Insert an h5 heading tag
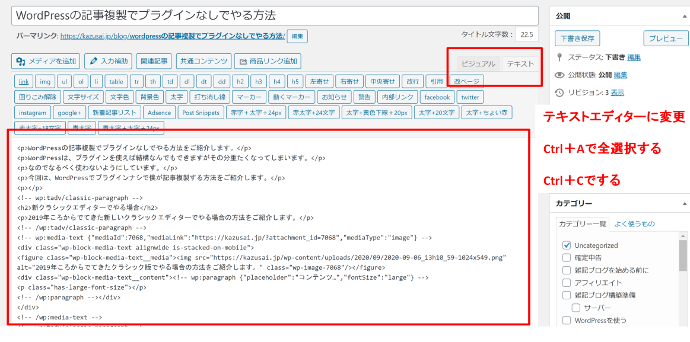690x342 pixels. [295, 82]
